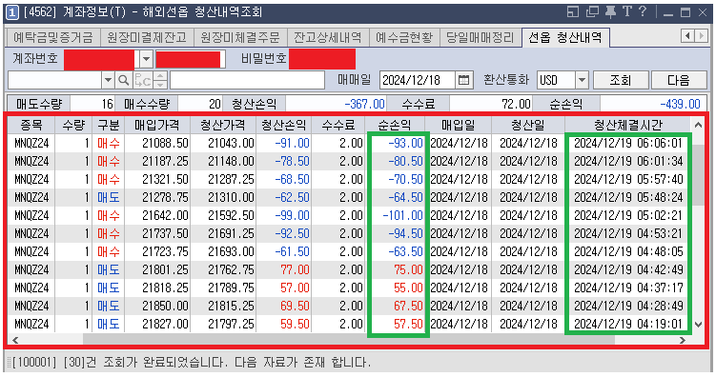Click the 구분 column header
716x377 pixels.
click(x=109, y=125)
